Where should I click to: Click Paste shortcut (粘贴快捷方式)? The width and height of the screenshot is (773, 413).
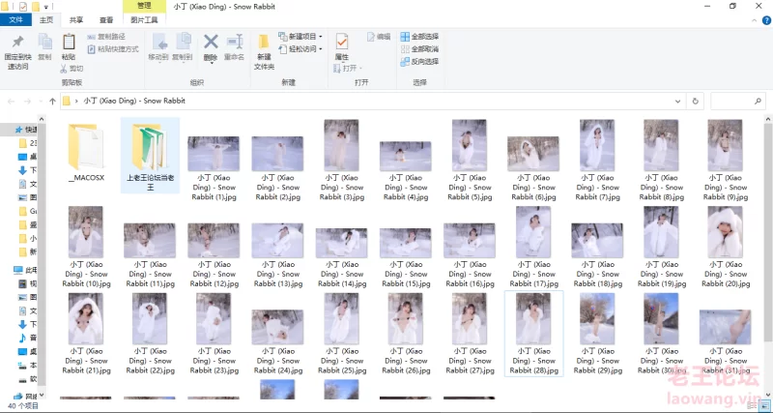tap(113, 49)
